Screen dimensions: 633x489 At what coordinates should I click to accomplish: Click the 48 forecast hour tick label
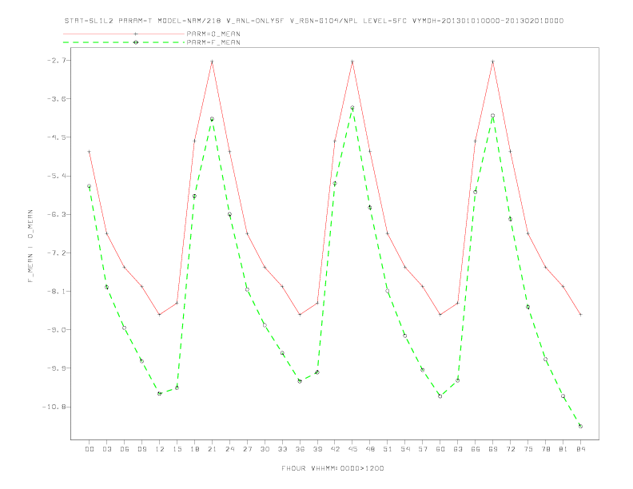370,449
